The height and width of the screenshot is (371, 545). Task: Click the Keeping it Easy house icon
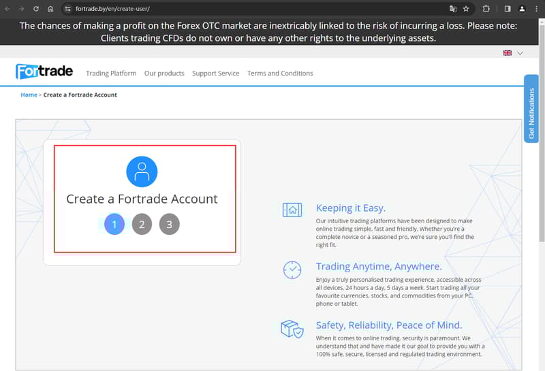point(292,210)
